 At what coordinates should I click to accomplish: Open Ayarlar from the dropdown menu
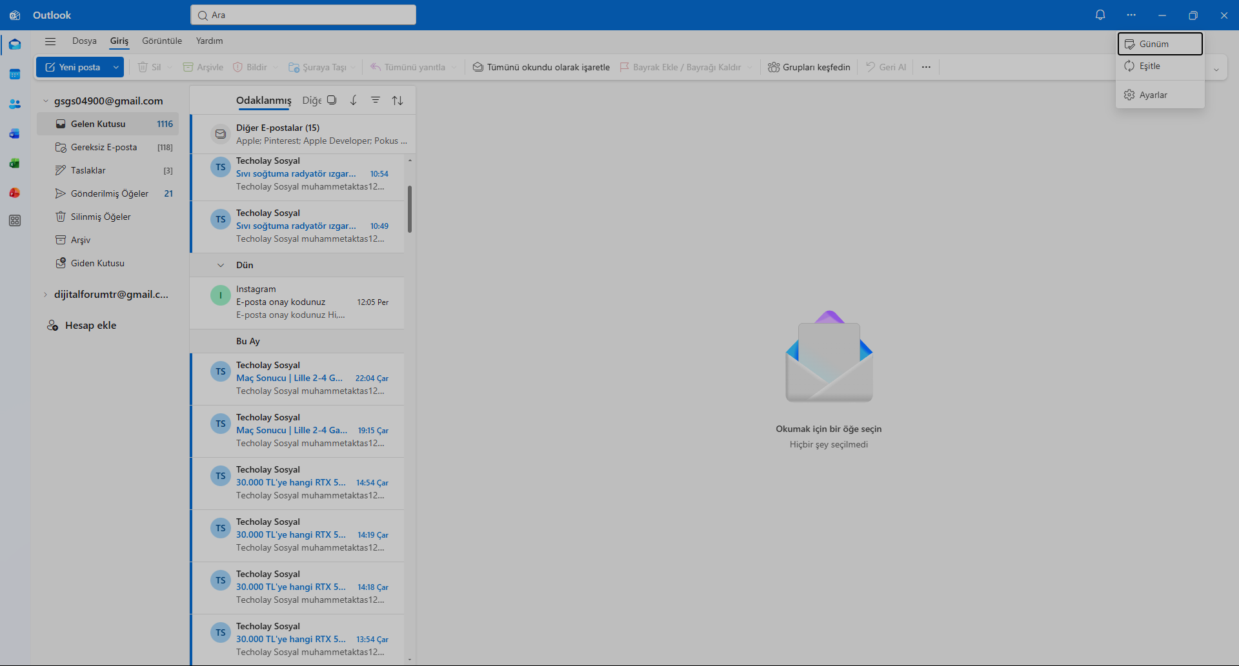(1160, 95)
